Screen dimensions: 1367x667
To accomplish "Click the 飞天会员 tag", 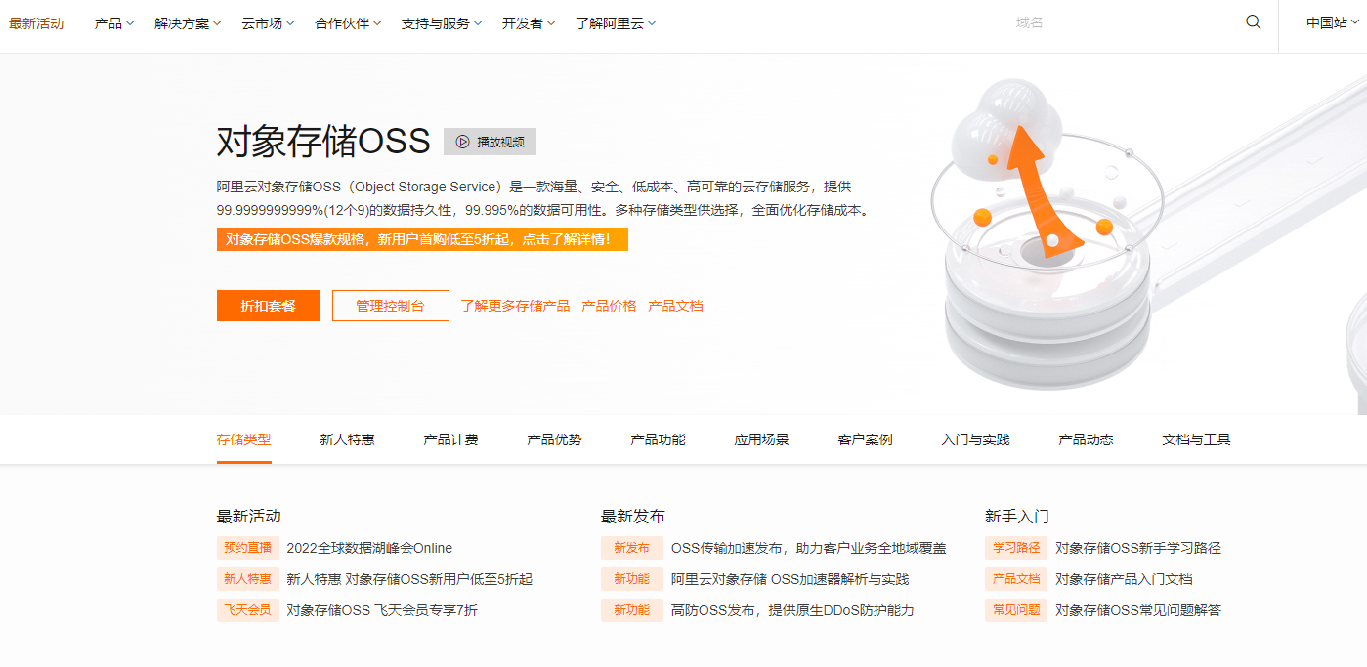I will 247,610.
